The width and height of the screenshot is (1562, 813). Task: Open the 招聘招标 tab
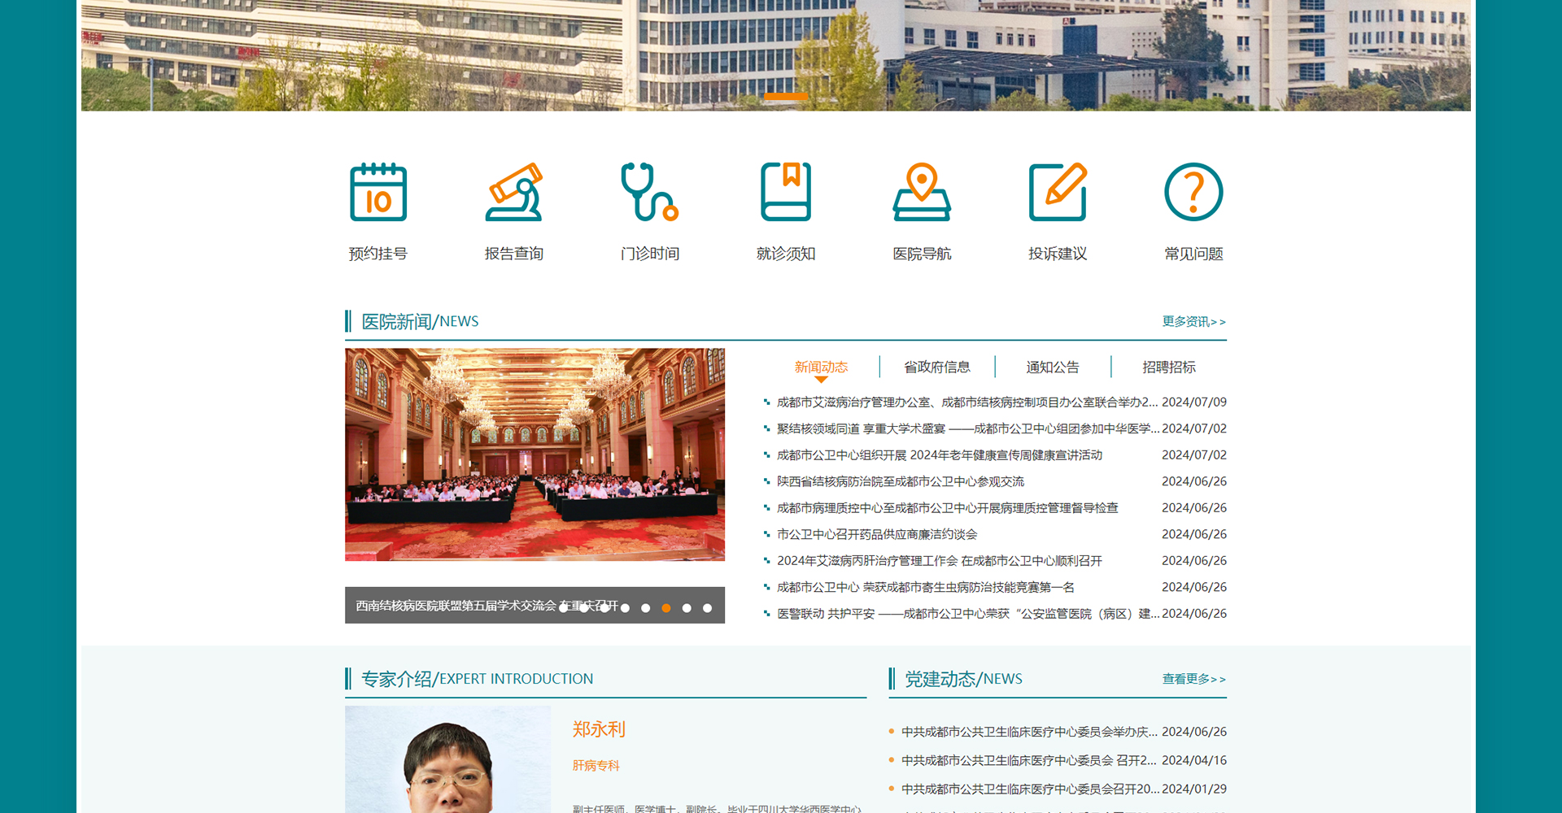[x=1168, y=367]
